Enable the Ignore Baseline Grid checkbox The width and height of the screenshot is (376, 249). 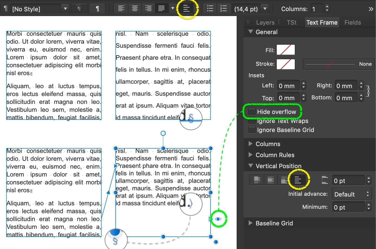pyautogui.click(x=252, y=130)
